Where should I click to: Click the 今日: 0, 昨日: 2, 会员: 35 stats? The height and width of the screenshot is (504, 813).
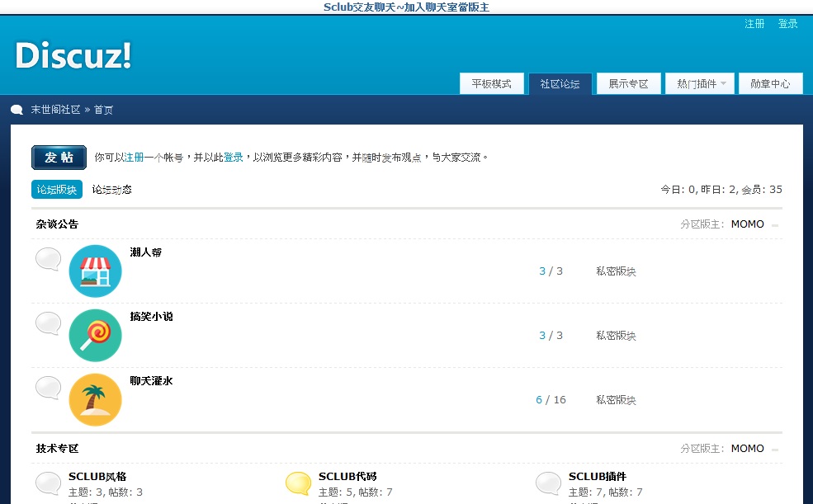(721, 190)
